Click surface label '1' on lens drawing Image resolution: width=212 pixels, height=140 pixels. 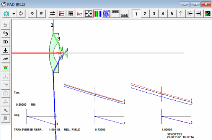[x=52, y=25]
